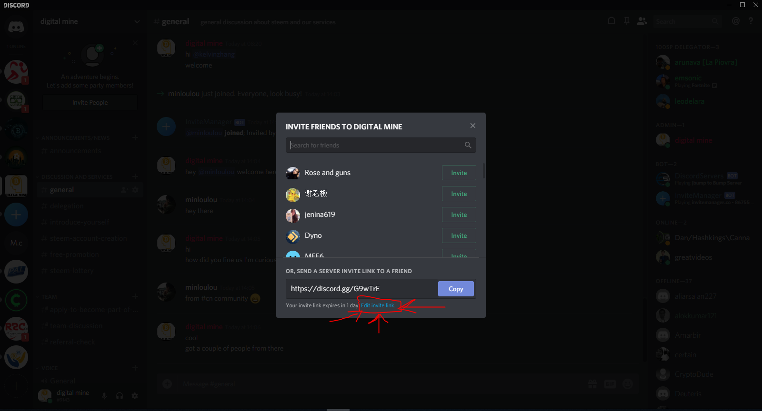
Task: Open the M.c server in sidebar
Action: [x=16, y=243]
